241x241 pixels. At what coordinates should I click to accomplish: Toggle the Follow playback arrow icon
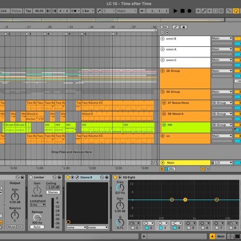click(142, 11)
